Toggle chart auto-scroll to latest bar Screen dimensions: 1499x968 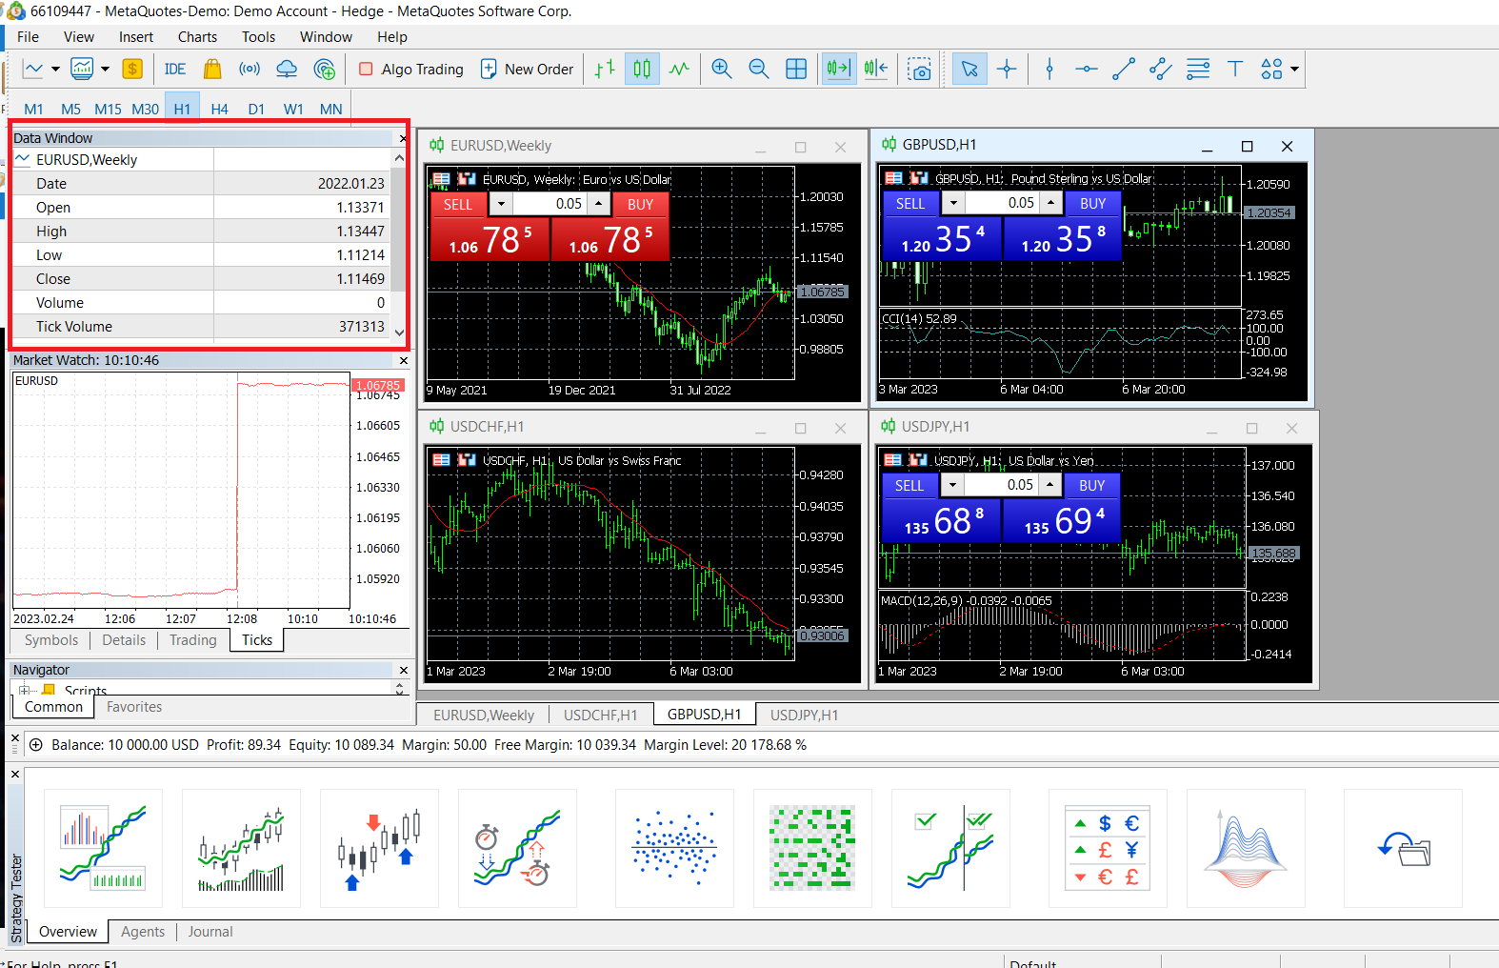838,69
